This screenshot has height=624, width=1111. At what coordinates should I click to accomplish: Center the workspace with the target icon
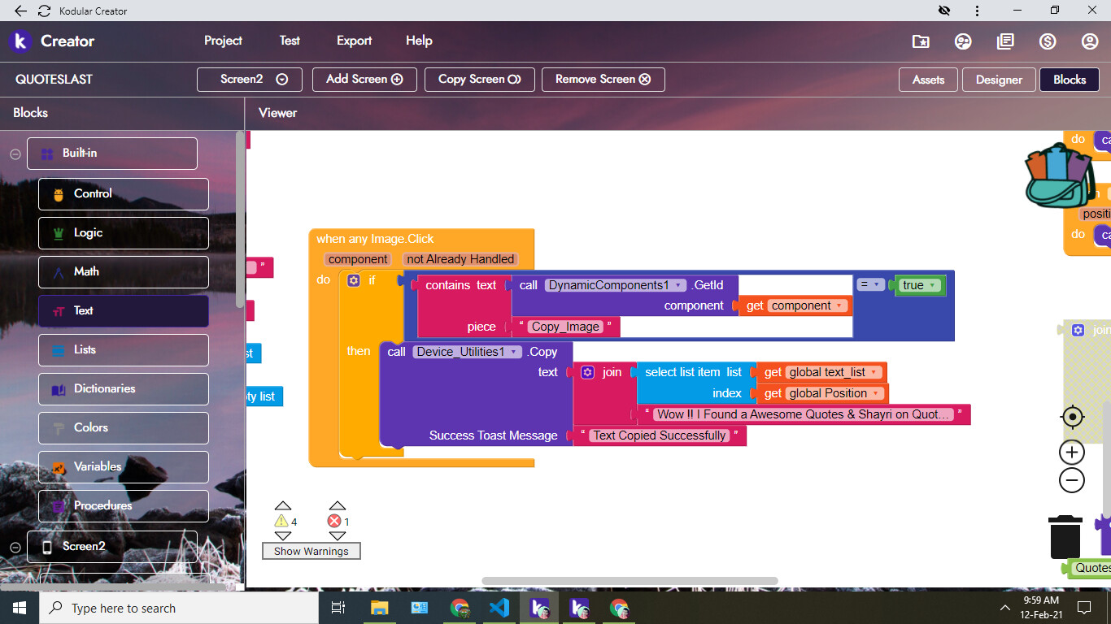click(1072, 418)
